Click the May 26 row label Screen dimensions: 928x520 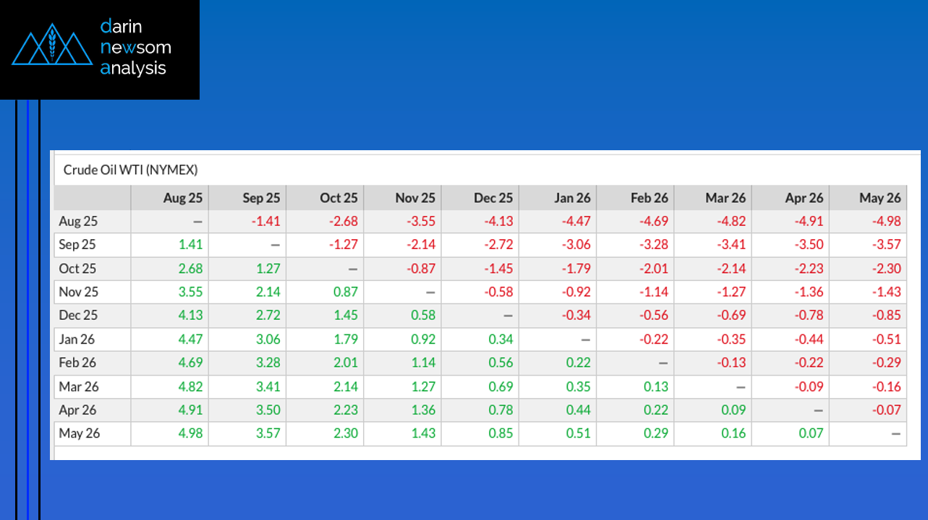79,434
